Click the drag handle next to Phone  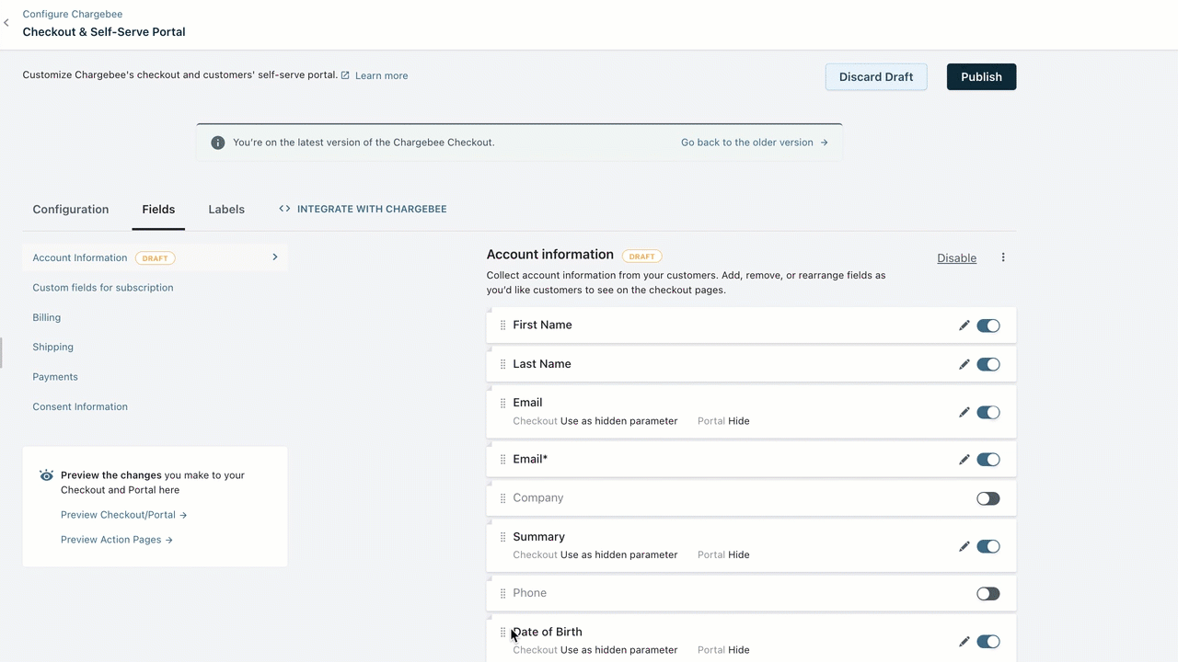(502, 594)
